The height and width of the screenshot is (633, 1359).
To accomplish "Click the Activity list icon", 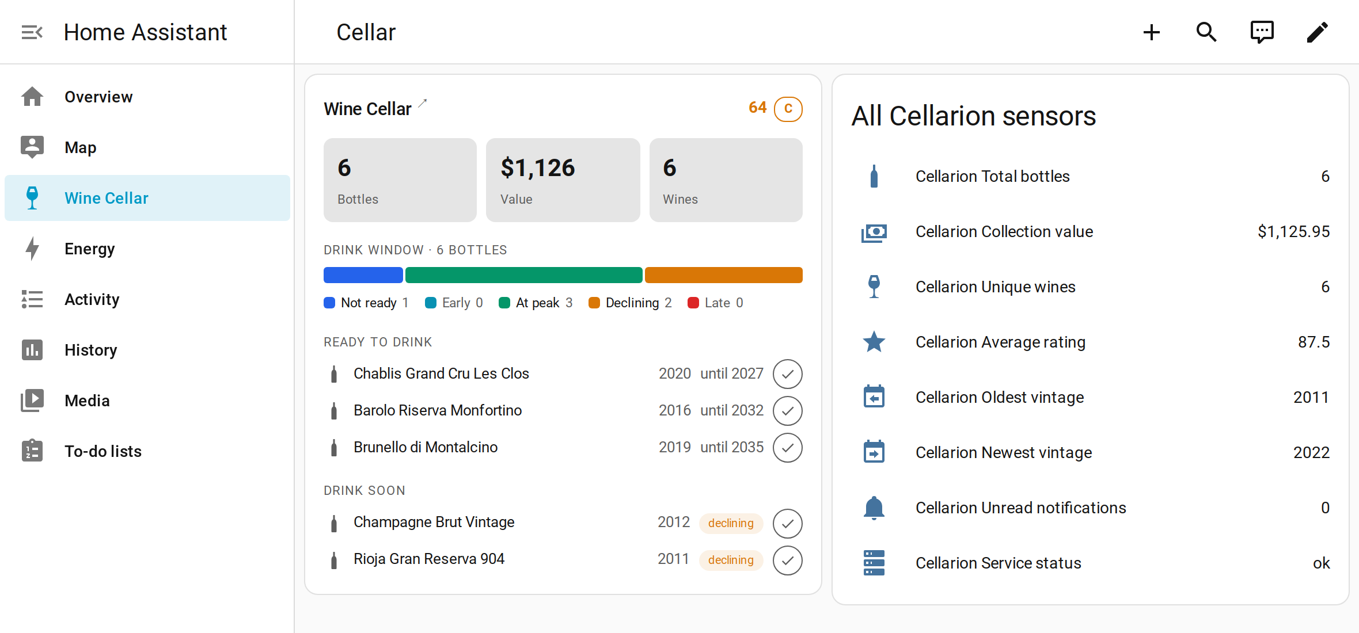I will coord(32,299).
